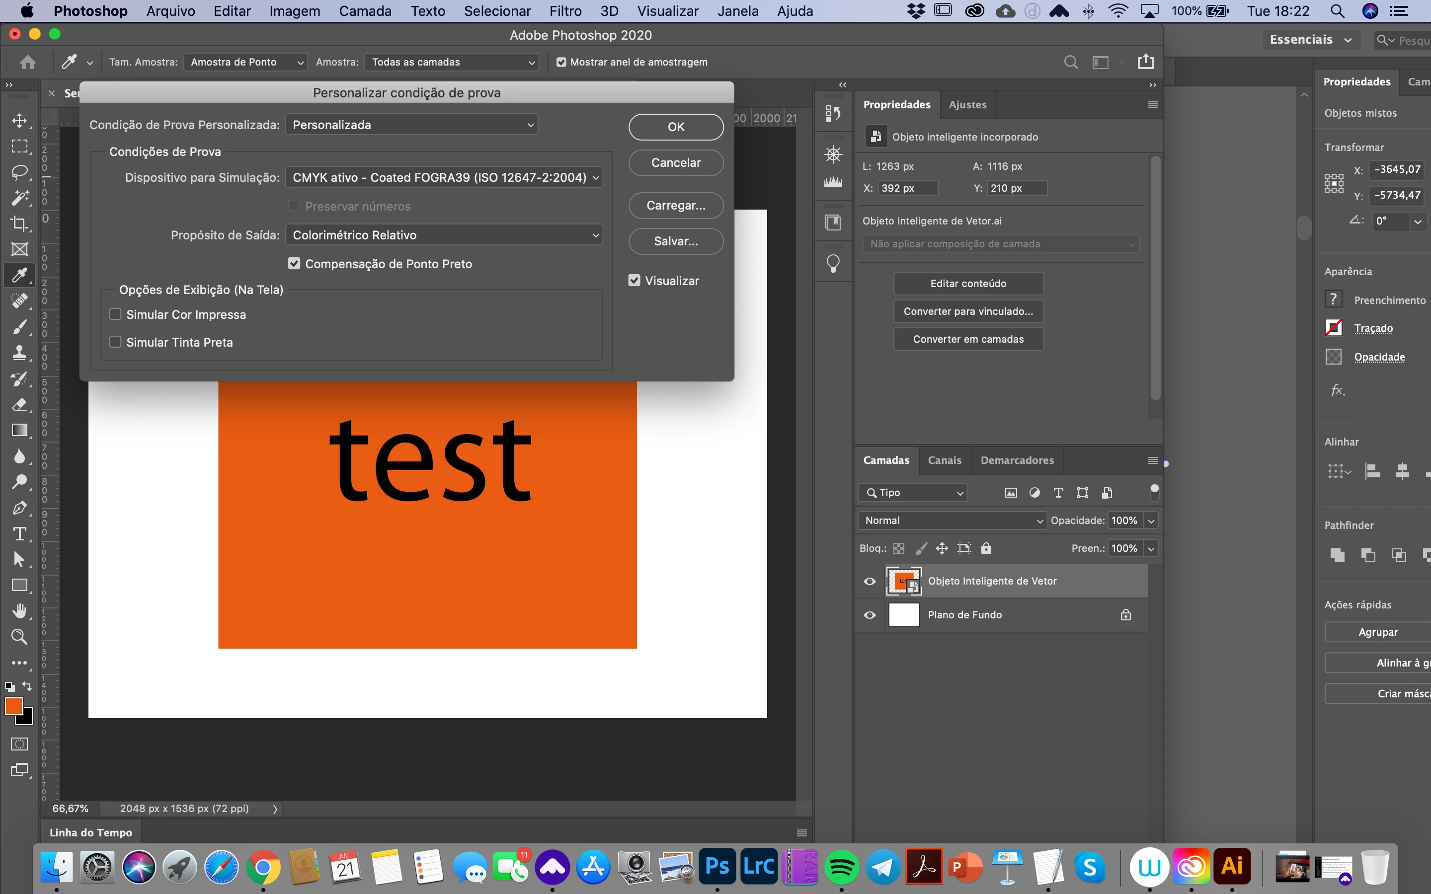Expand Propósito de Saída dropdown
Screen dimensions: 1431x894
tap(444, 235)
